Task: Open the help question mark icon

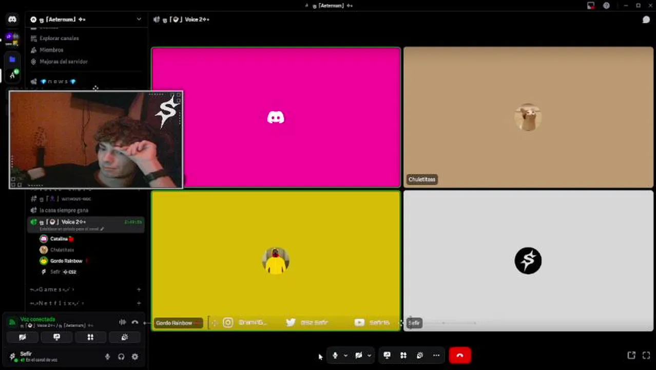Action: [606, 6]
